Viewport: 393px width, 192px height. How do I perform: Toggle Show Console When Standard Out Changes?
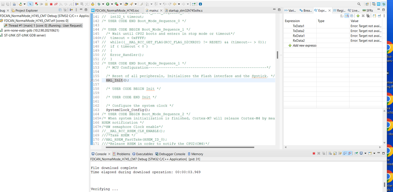(345, 153)
